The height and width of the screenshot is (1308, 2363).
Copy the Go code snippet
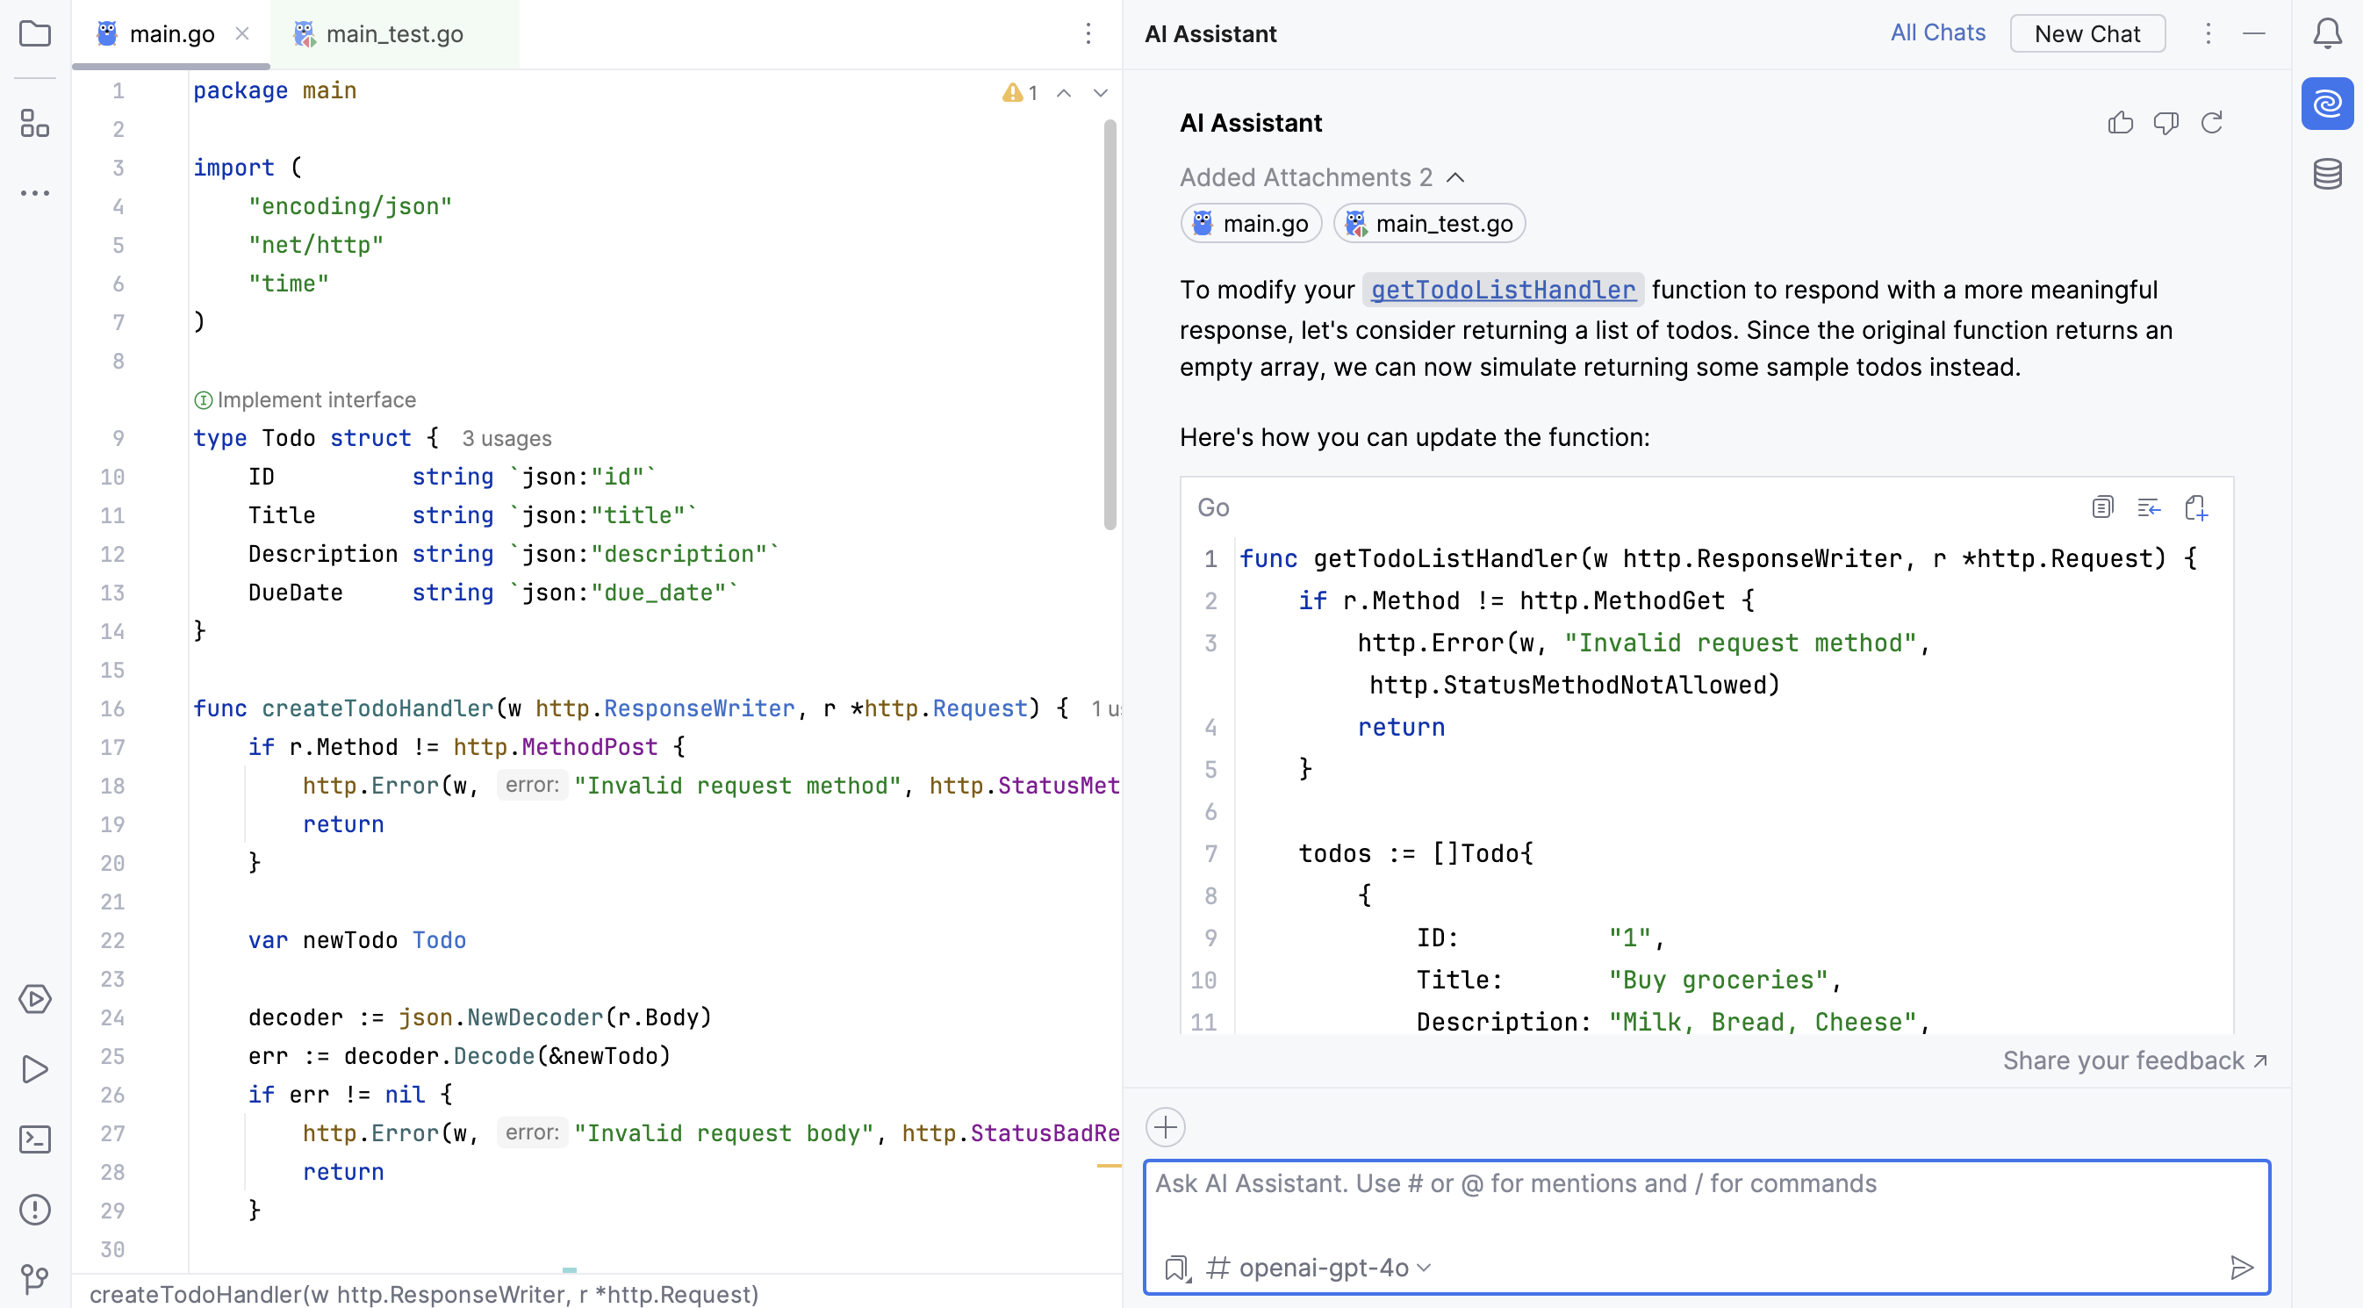tap(2102, 507)
